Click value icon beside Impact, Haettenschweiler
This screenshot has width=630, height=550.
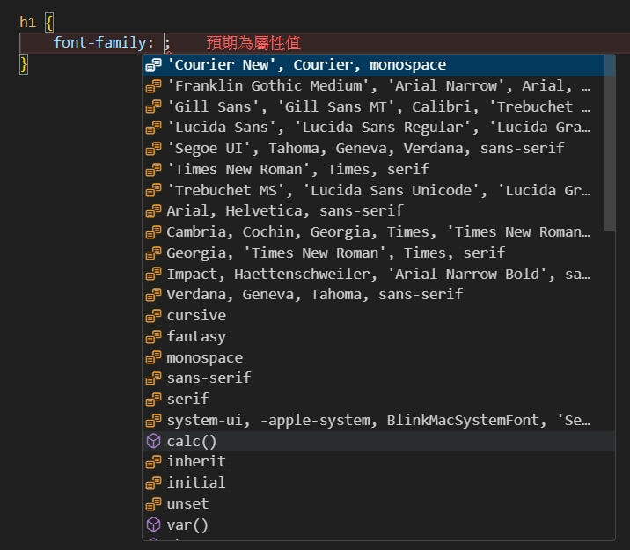[153, 274]
